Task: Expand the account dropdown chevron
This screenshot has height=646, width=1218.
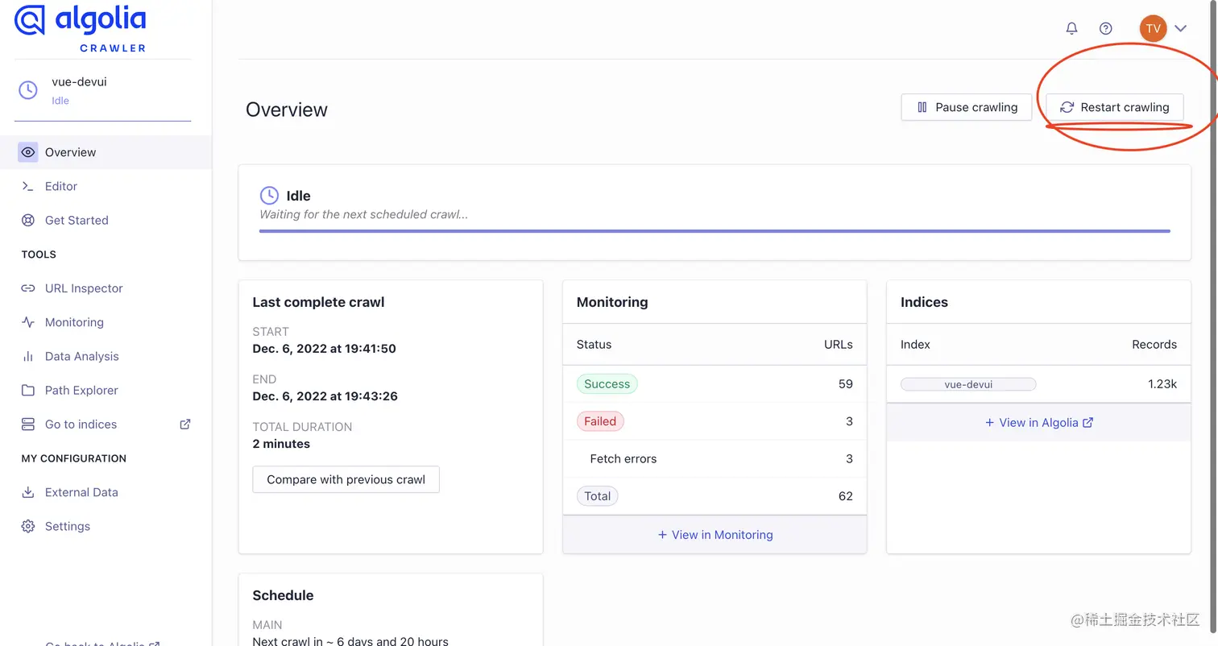Action: pos(1181,28)
